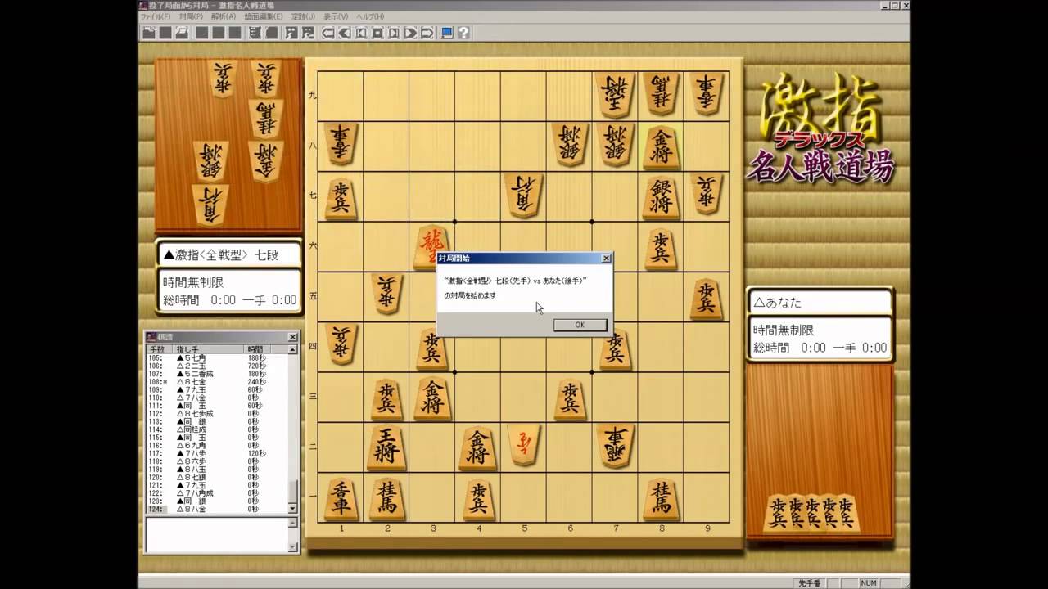Select the 銀将 piece on rank 七
This screenshot has height=589, width=1048.
click(x=662, y=196)
